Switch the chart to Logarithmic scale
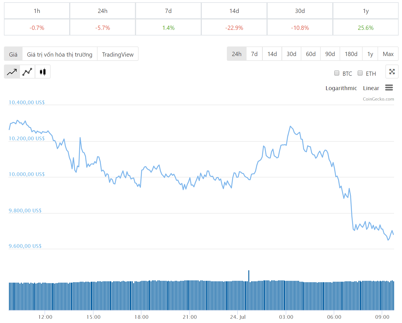 pyautogui.click(x=341, y=88)
